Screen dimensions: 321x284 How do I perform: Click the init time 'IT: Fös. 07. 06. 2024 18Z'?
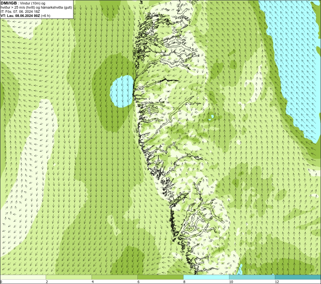coord(20,12)
